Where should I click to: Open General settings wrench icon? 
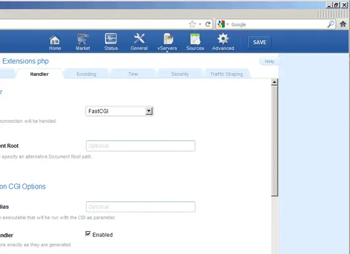139,39
